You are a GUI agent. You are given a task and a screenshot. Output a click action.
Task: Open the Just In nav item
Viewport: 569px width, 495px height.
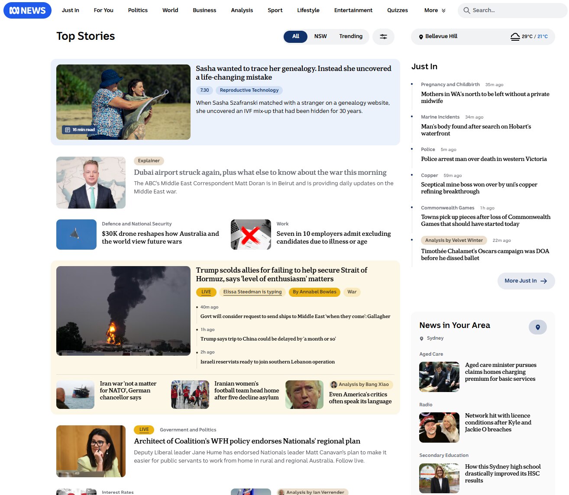[70, 10]
